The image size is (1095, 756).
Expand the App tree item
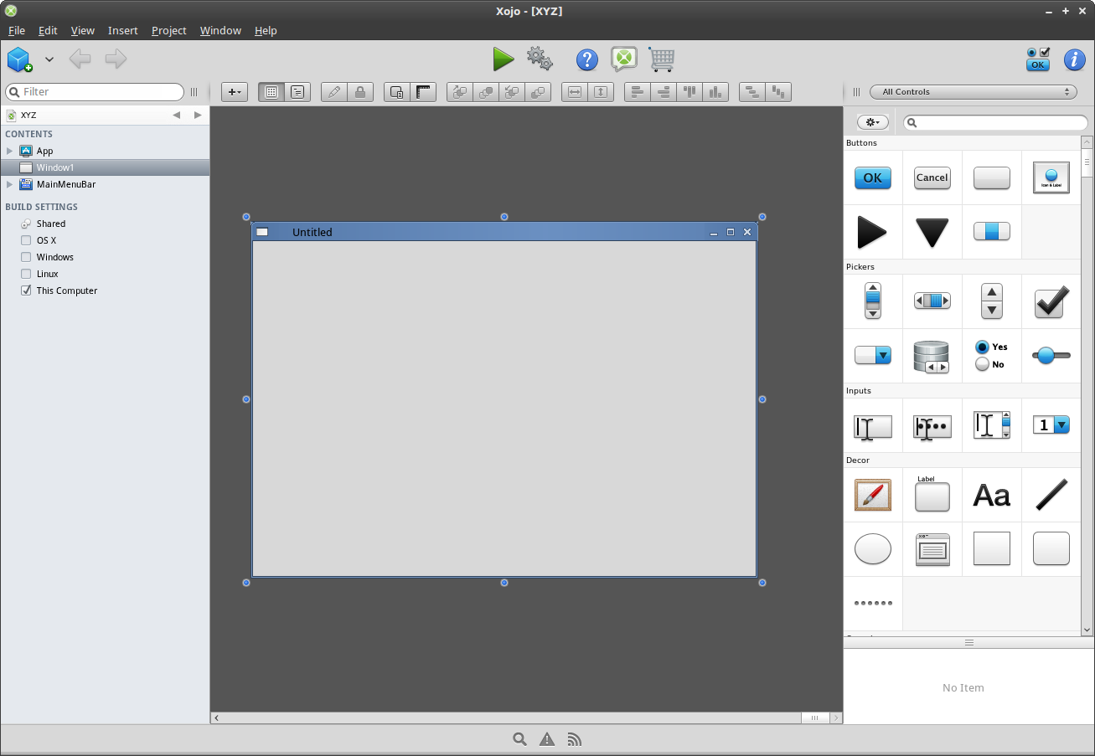10,151
